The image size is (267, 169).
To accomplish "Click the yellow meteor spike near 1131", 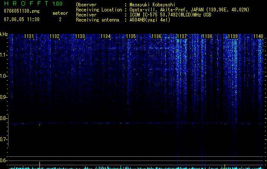I will [39, 165].
